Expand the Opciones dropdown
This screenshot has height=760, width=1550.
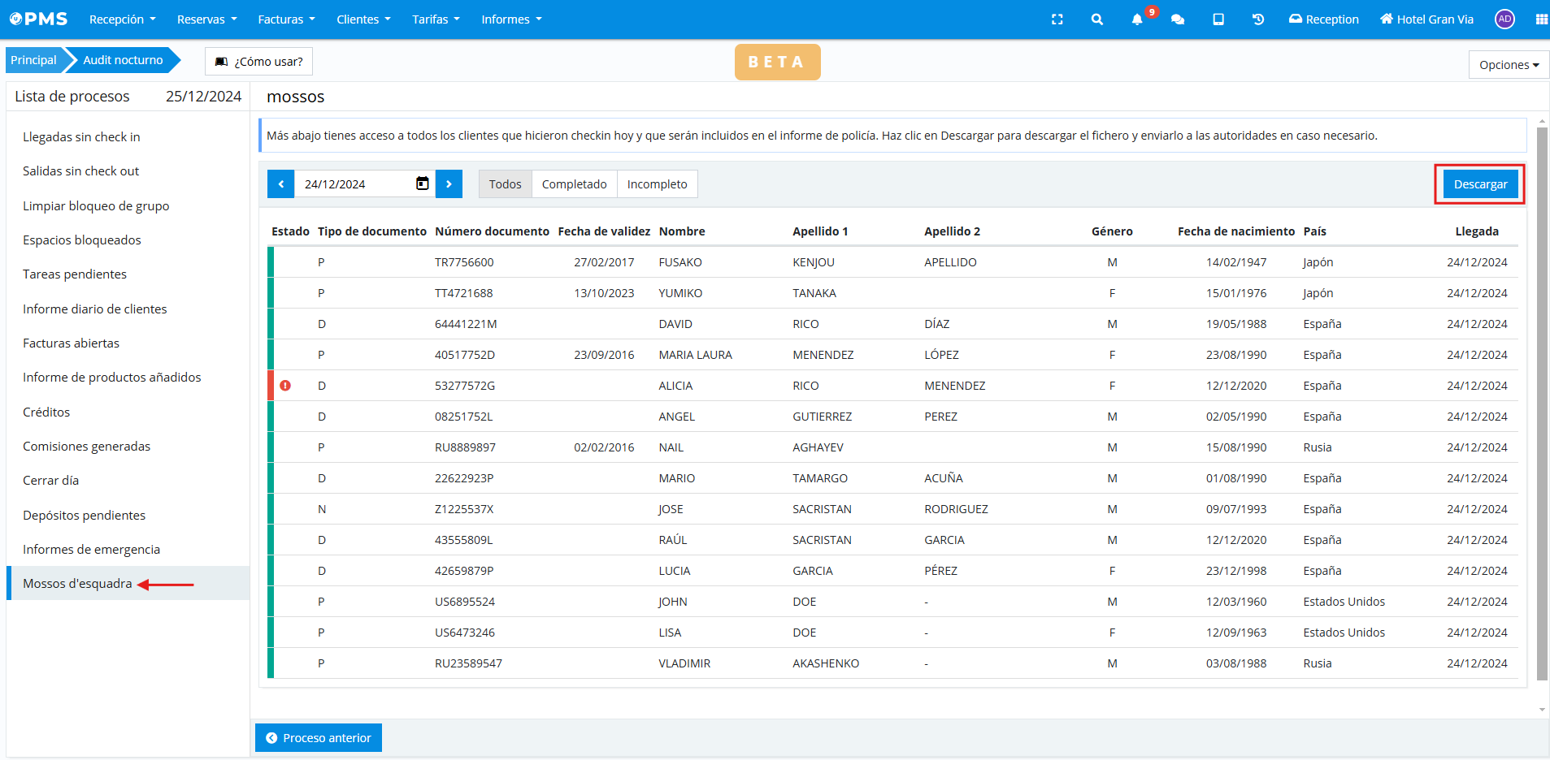[1509, 65]
